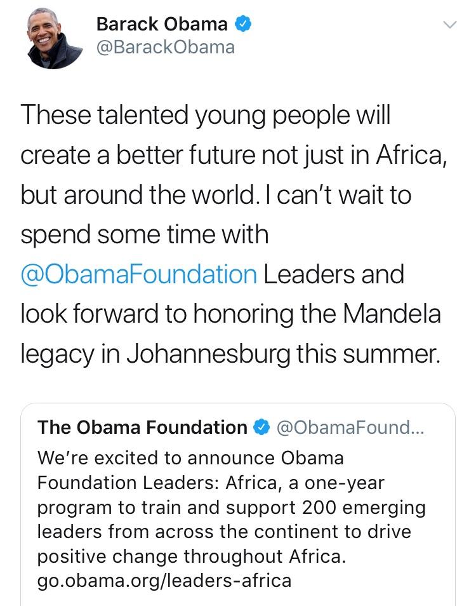476x606 pixels.
Task: Open the @BarackObama handle
Action: point(165,47)
